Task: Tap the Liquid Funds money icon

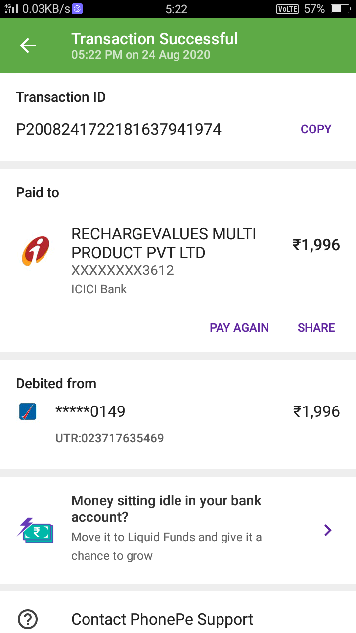Action: point(35,531)
